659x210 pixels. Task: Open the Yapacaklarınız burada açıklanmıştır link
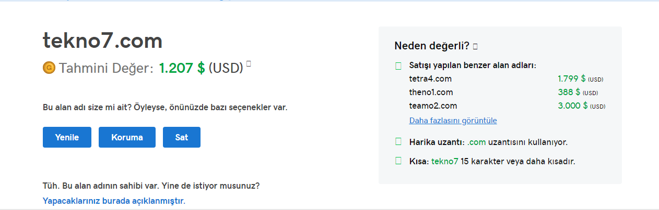[x=113, y=201]
